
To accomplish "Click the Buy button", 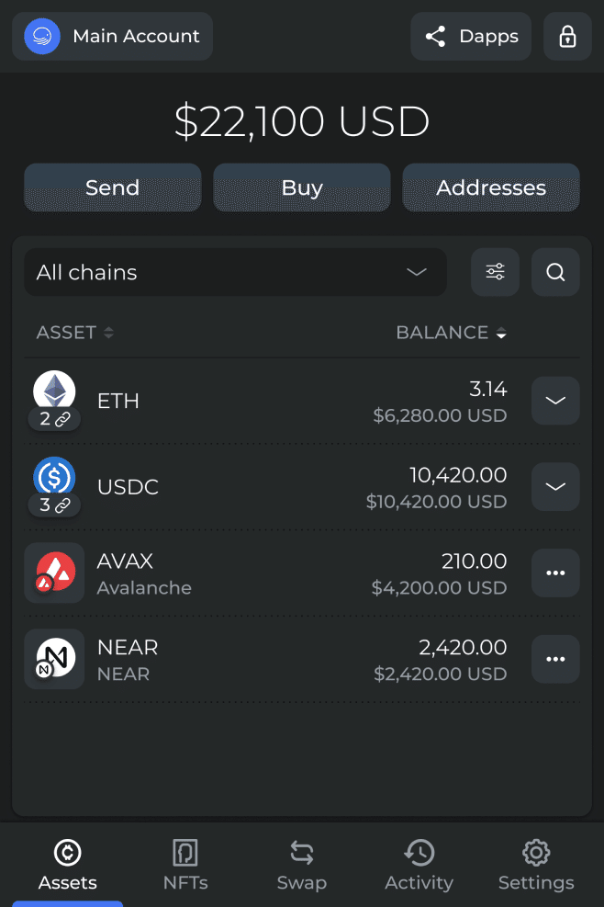I will (302, 187).
